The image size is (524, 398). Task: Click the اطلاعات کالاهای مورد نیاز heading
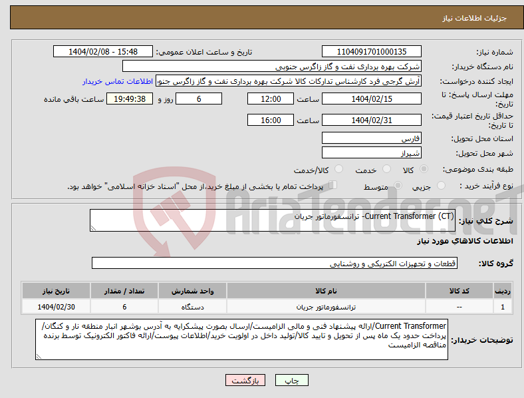pos(465,241)
